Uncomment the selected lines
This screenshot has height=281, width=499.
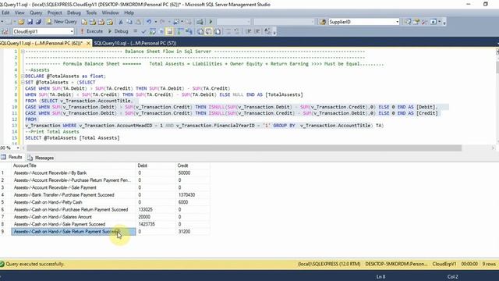236,31
